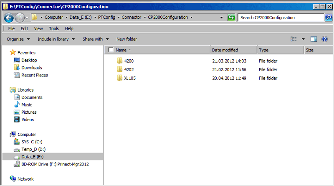This screenshot has width=334, height=186.
Task: Open the File menu
Action: [x=11, y=28]
